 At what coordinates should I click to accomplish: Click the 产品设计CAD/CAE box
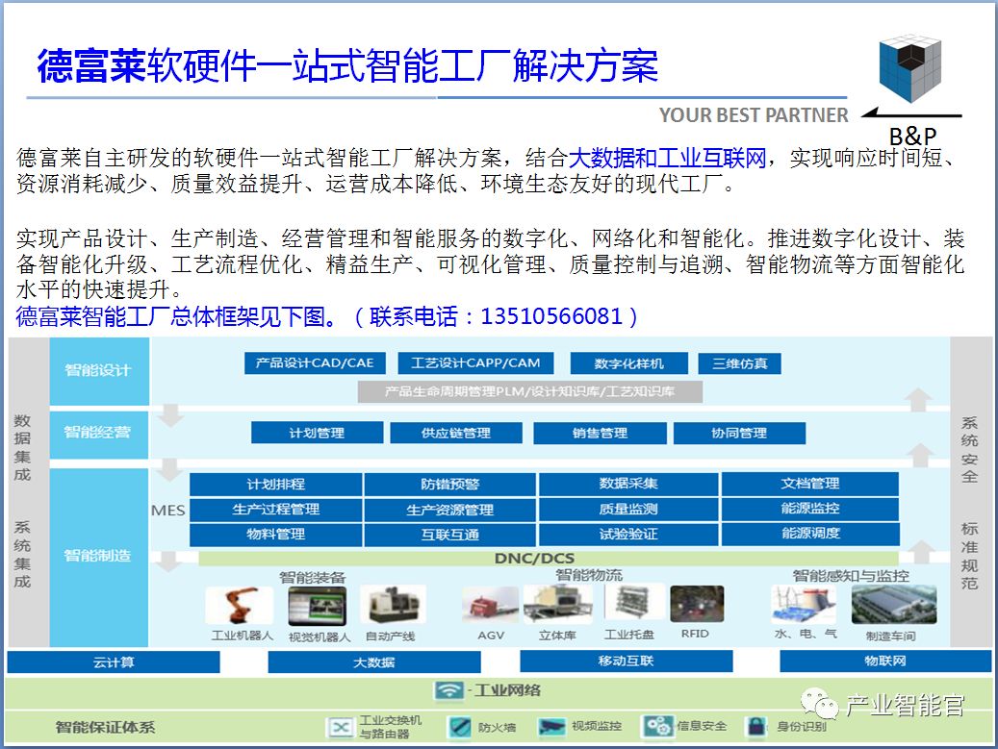pyautogui.click(x=315, y=363)
